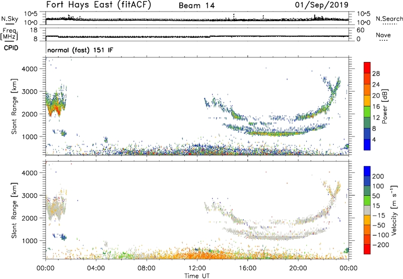Click the '4000' tick on power panel axis
Image resolution: width=403 pixels, height=279 pixels.
click(29, 69)
